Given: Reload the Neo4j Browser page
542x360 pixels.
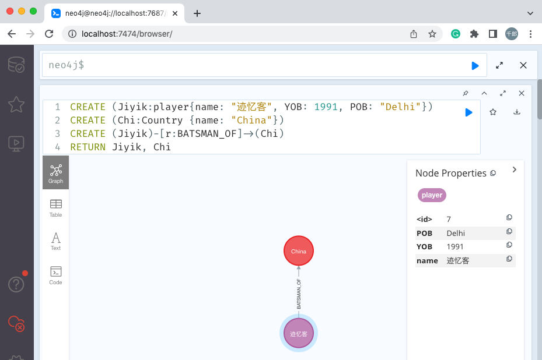Looking at the screenshot, I should [x=49, y=34].
